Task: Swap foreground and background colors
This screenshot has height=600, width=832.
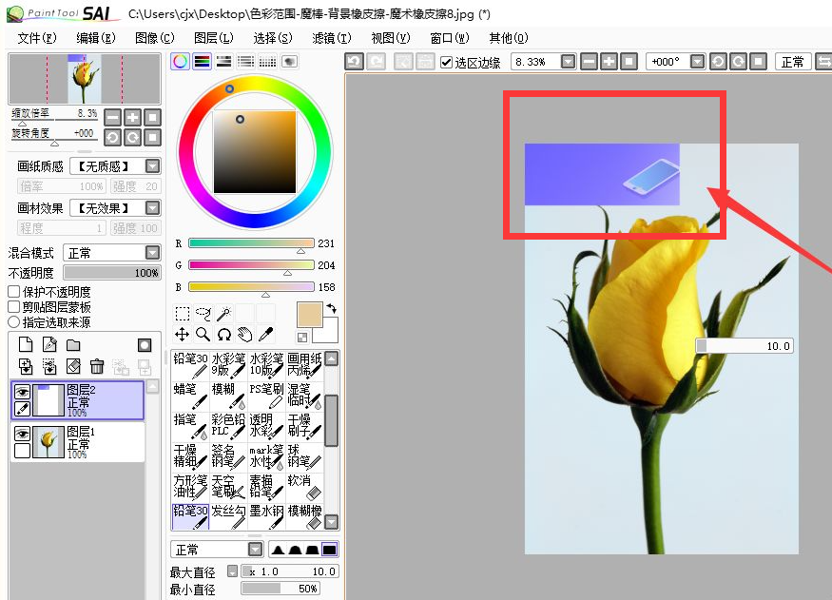Action: pyautogui.click(x=331, y=308)
